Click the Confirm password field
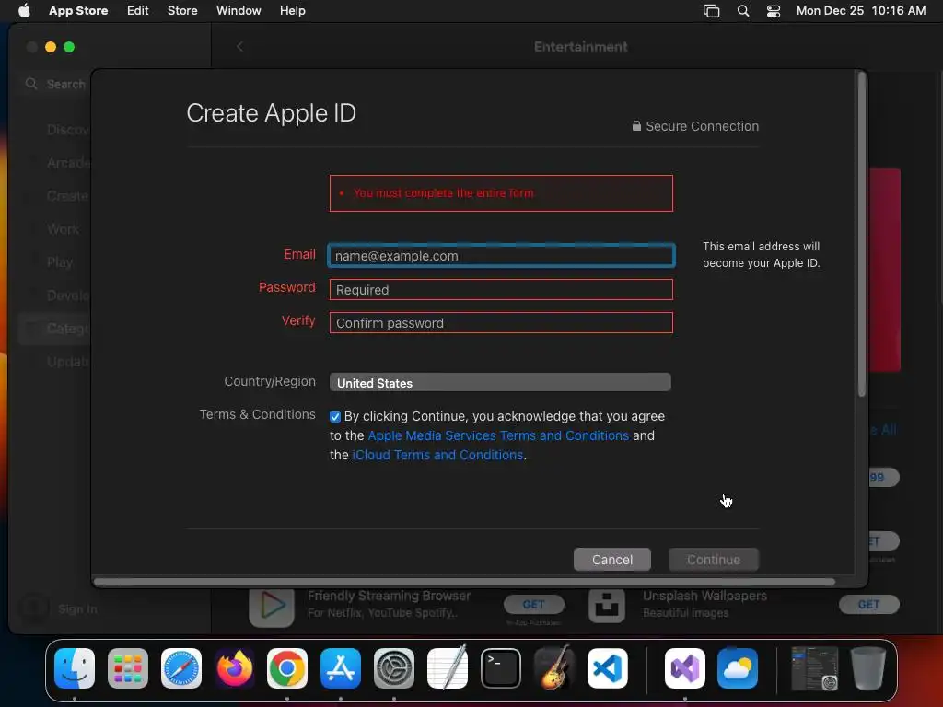 pyautogui.click(x=501, y=323)
